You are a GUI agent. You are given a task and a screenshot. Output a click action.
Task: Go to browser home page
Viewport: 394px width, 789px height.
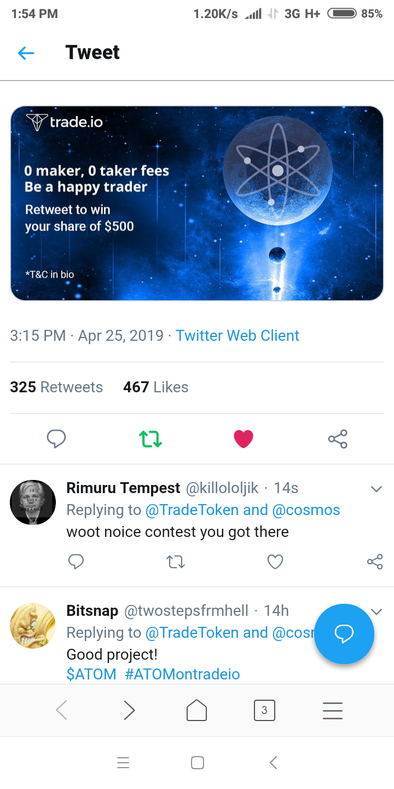pos(197,710)
